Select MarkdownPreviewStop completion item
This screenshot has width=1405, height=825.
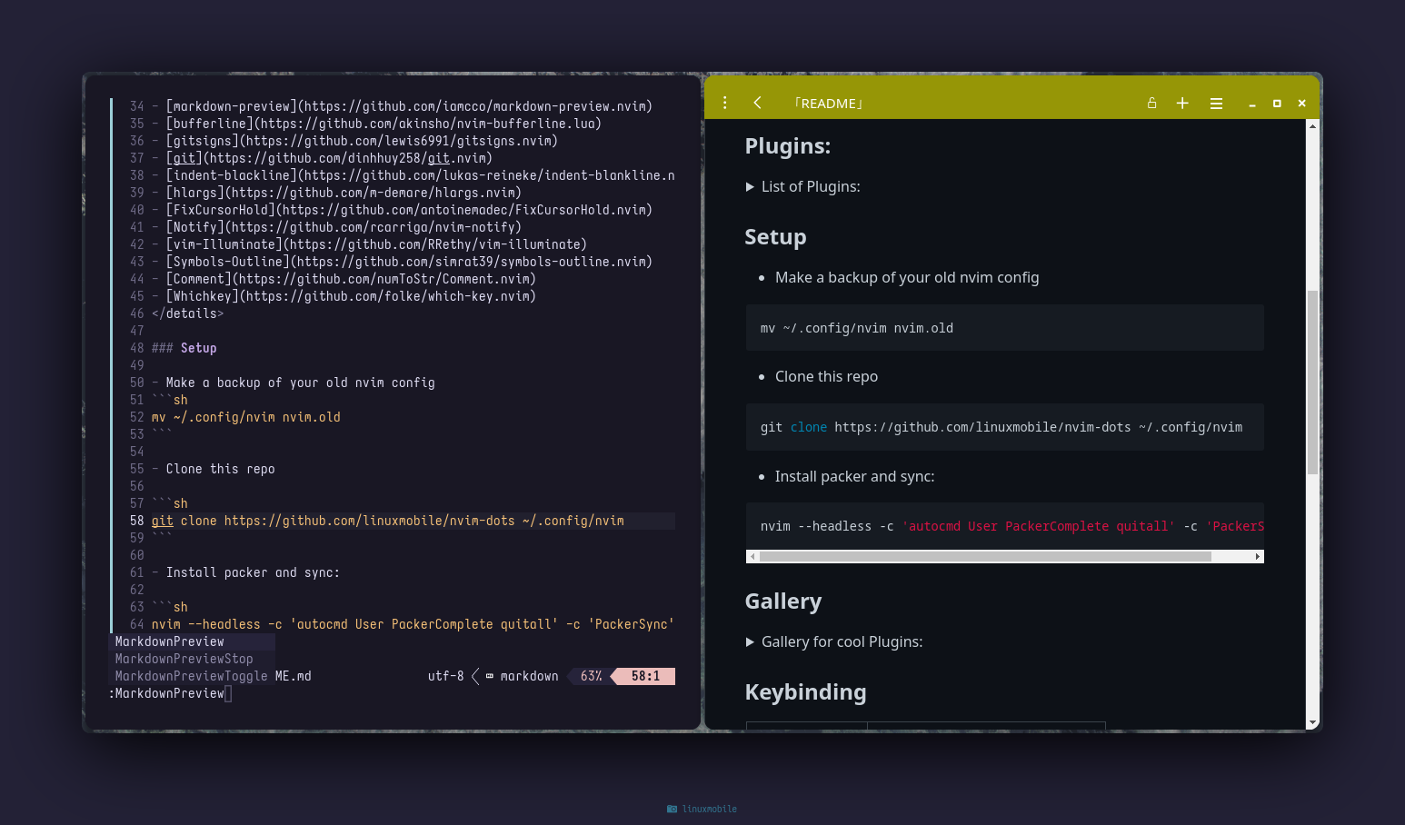click(192, 659)
